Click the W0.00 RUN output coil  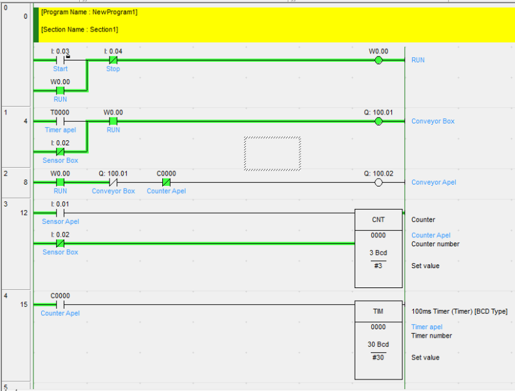point(379,60)
